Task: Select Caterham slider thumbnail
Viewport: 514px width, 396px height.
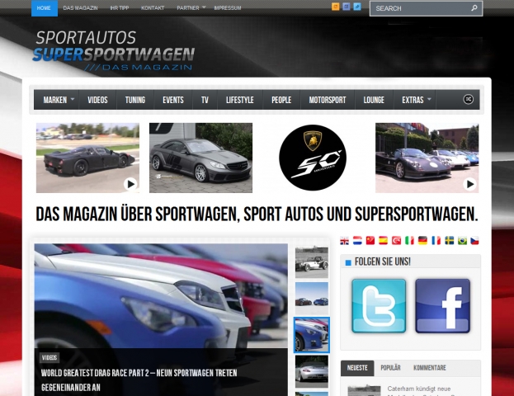Action: (311, 262)
